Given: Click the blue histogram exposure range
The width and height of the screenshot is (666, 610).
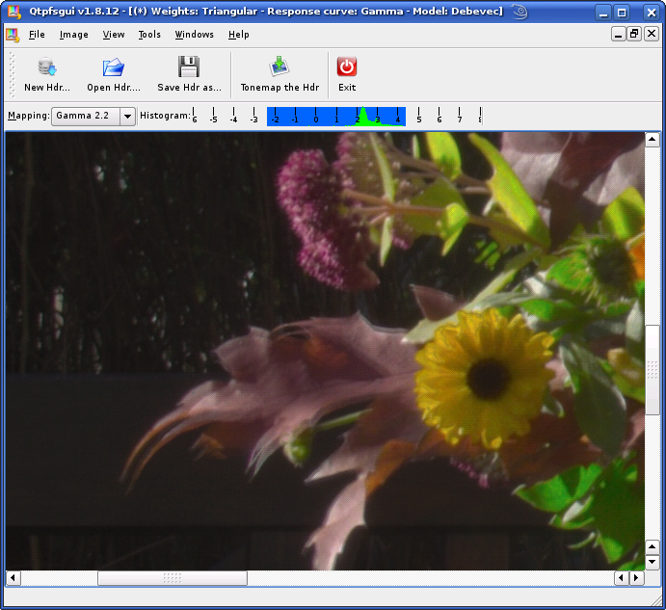Looking at the screenshot, I should point(336,117).
